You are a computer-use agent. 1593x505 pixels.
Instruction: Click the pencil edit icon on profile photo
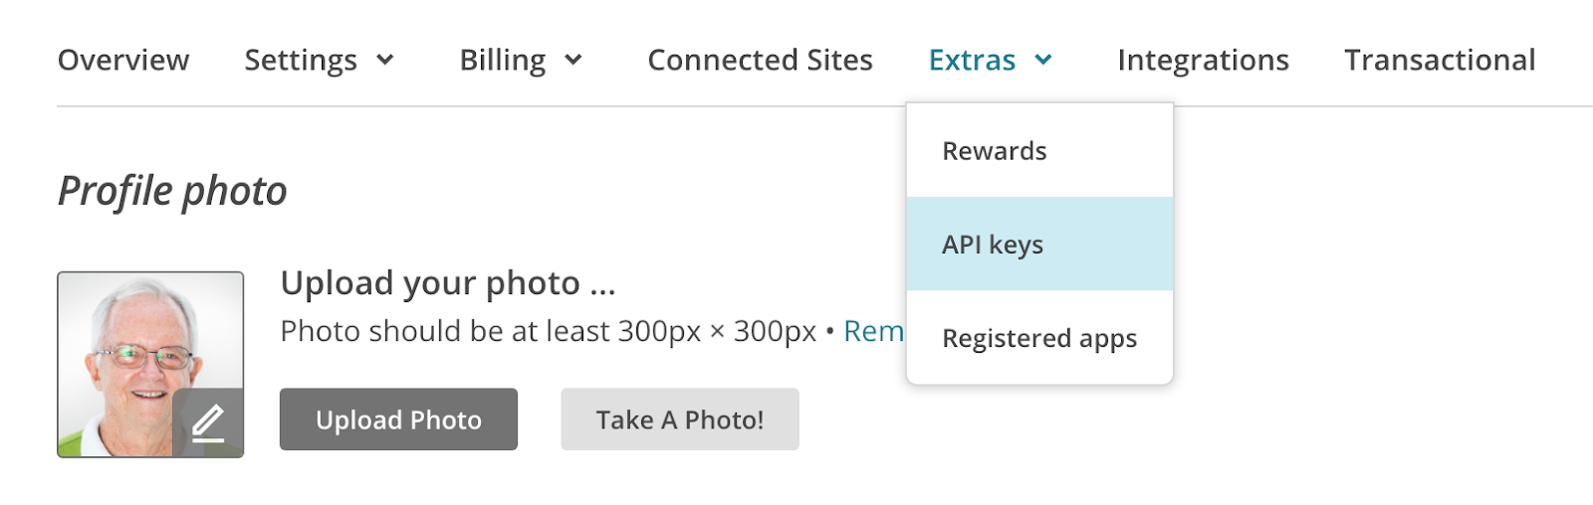tap(208, 422)
